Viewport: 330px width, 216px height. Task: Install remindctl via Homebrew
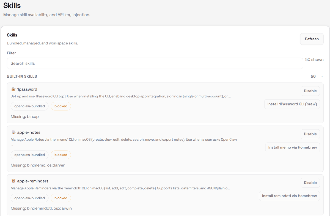click(x=289, y=196)
